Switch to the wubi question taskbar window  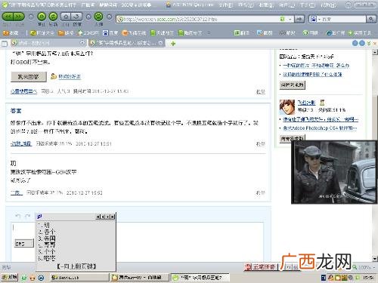coord(200,278)
